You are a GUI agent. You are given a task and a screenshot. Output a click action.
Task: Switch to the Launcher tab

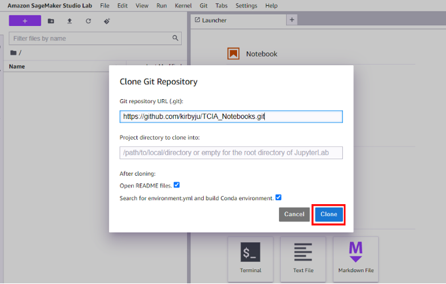238,20
